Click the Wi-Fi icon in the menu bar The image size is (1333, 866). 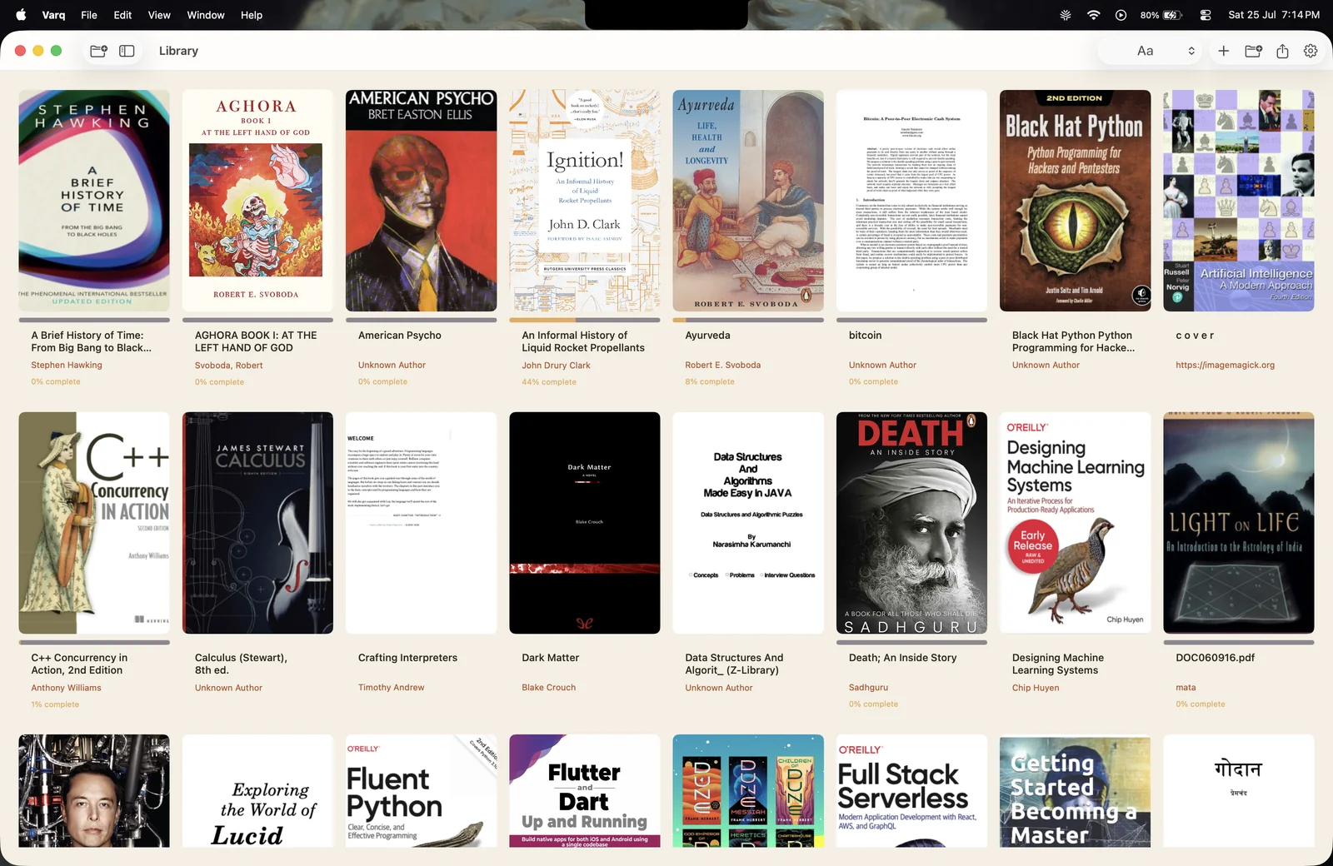1093,15
